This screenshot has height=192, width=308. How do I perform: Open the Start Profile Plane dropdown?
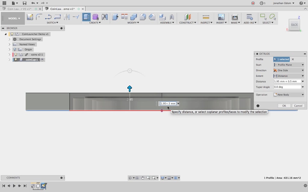click(289, 65)
